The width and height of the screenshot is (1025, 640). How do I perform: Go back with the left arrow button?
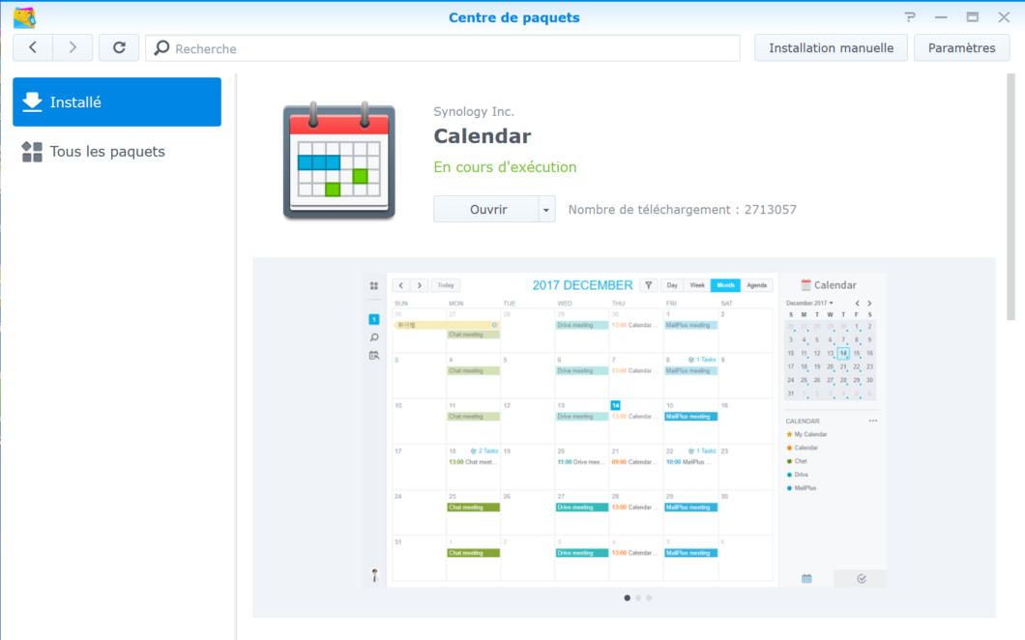[33, 47]
